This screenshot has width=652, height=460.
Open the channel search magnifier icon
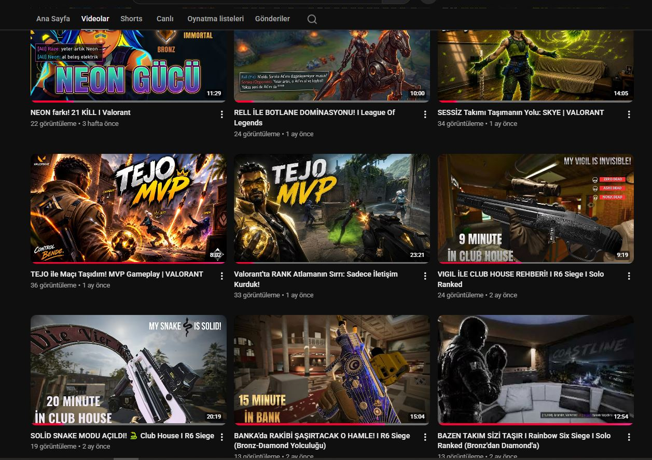tap(312, 19)
